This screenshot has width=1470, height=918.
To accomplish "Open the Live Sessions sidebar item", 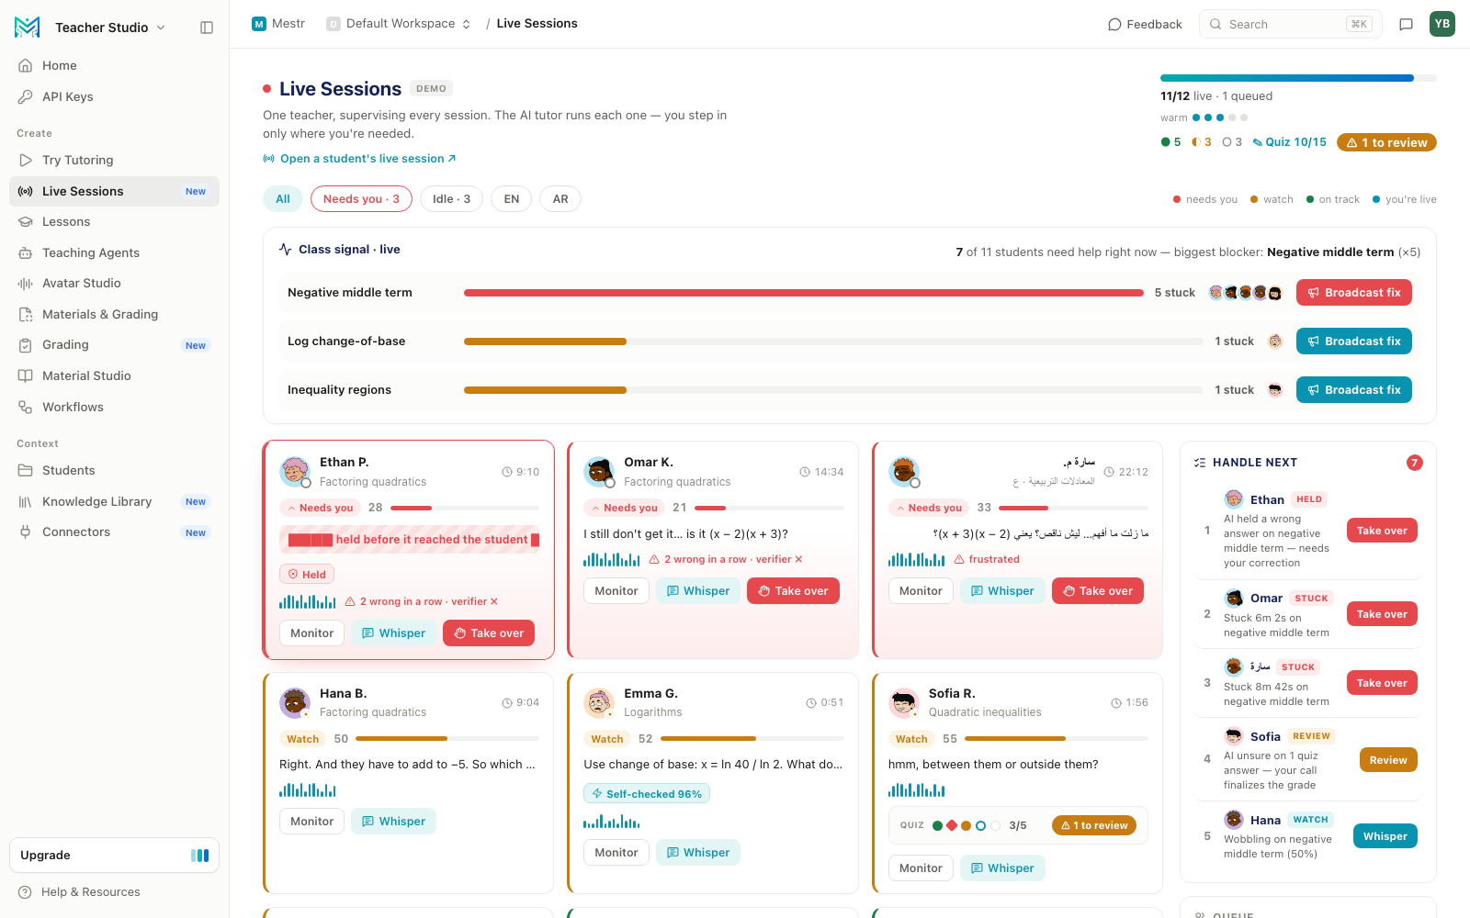I will coord(114,191).
